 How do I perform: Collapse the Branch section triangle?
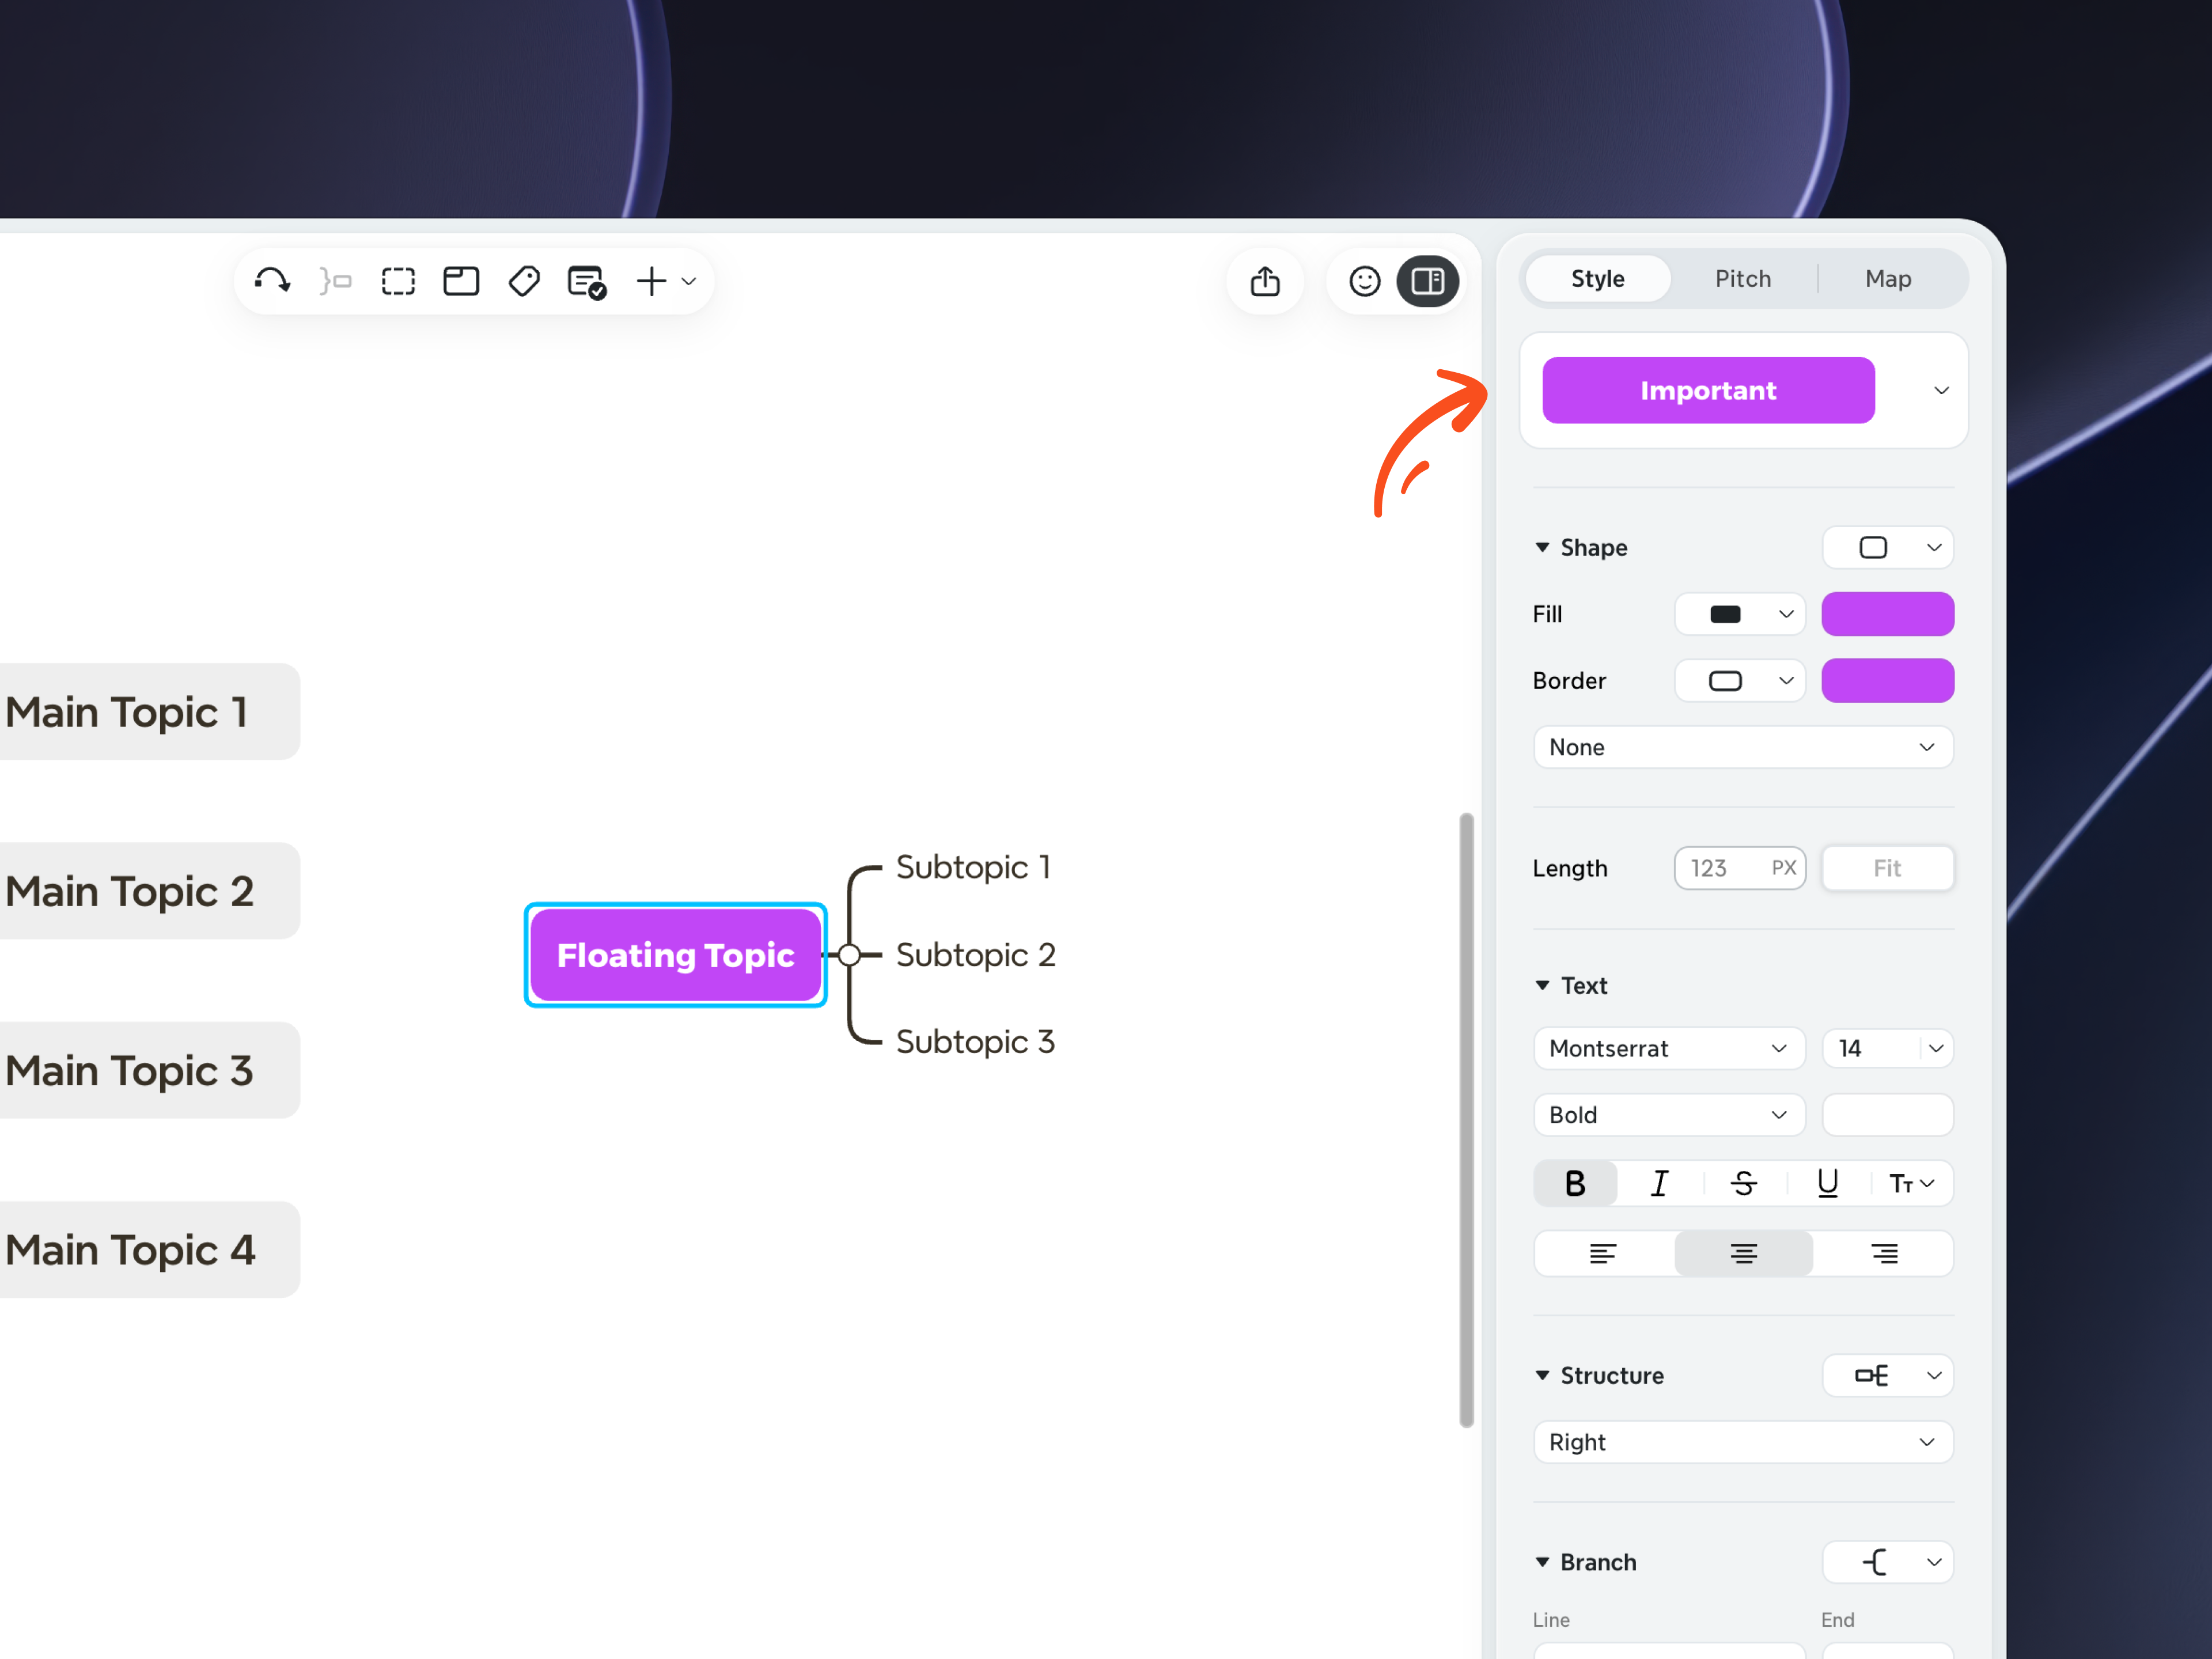coord(1542,1562)
